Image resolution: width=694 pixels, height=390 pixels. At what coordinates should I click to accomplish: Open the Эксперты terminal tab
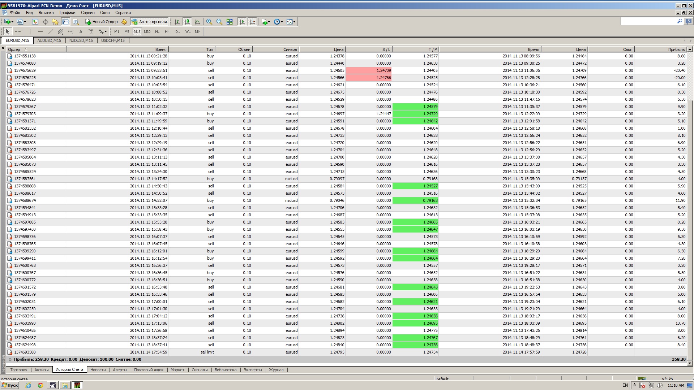[x=253, y=370]
